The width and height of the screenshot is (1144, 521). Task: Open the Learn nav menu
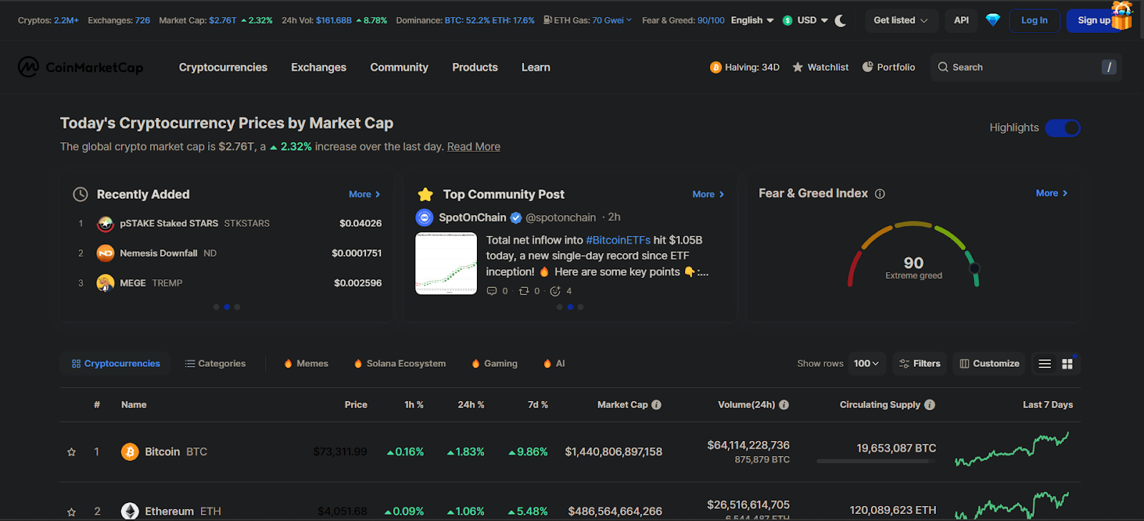tap(536, 67)
